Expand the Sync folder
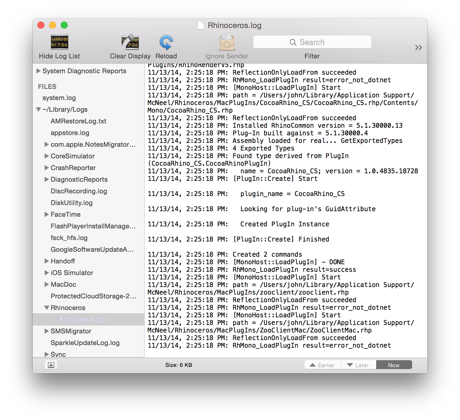Screen dimensions: 460x420 pos(47,354)
